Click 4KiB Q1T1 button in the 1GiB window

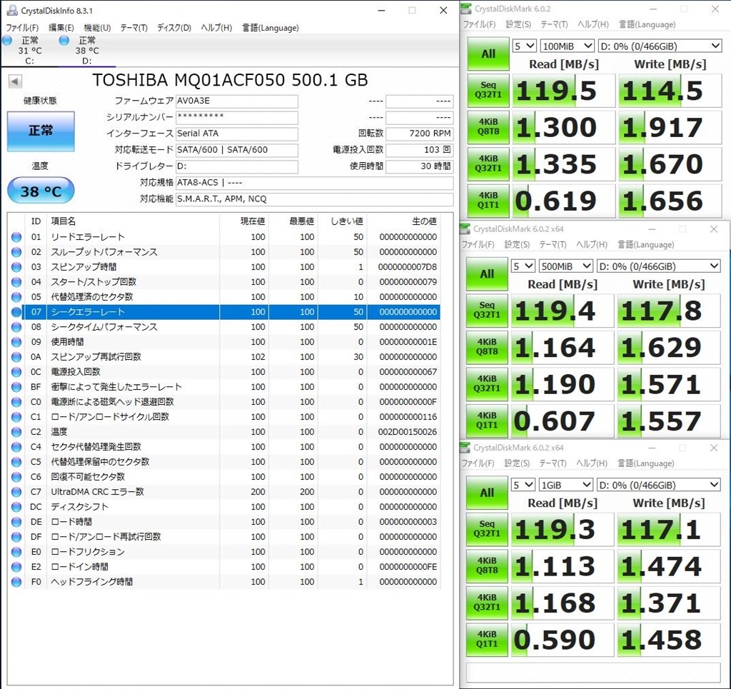point(487,639)
